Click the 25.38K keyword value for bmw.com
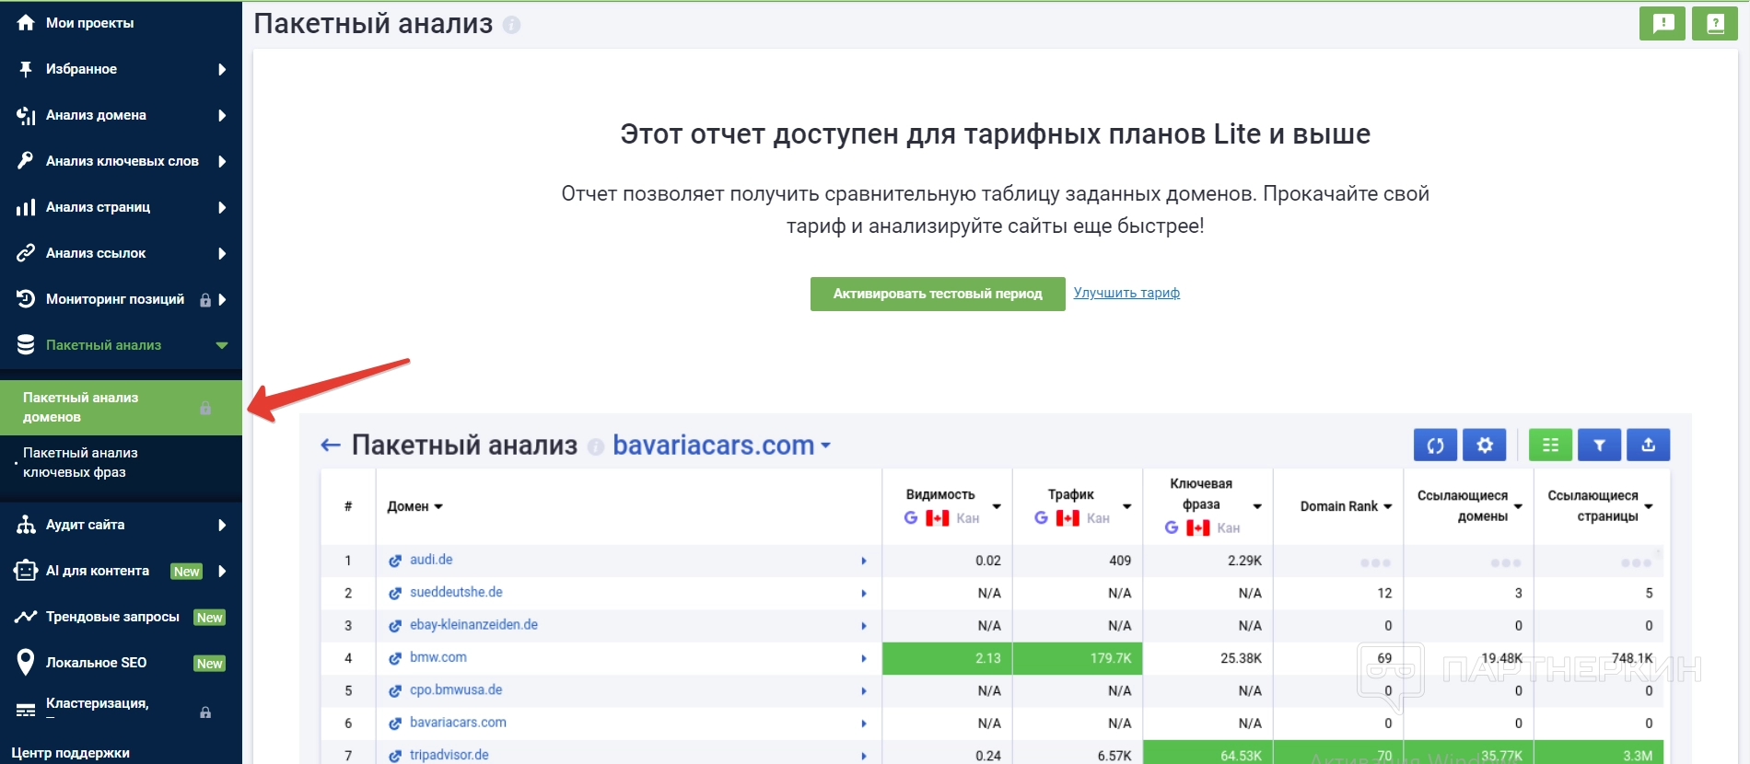Image resolution: width=1750 pixels, height=764 pixels. [x=1241, y=658]
